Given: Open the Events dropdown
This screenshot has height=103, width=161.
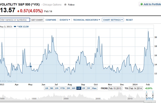Looking at the screenshot, I should pos(65,20).
